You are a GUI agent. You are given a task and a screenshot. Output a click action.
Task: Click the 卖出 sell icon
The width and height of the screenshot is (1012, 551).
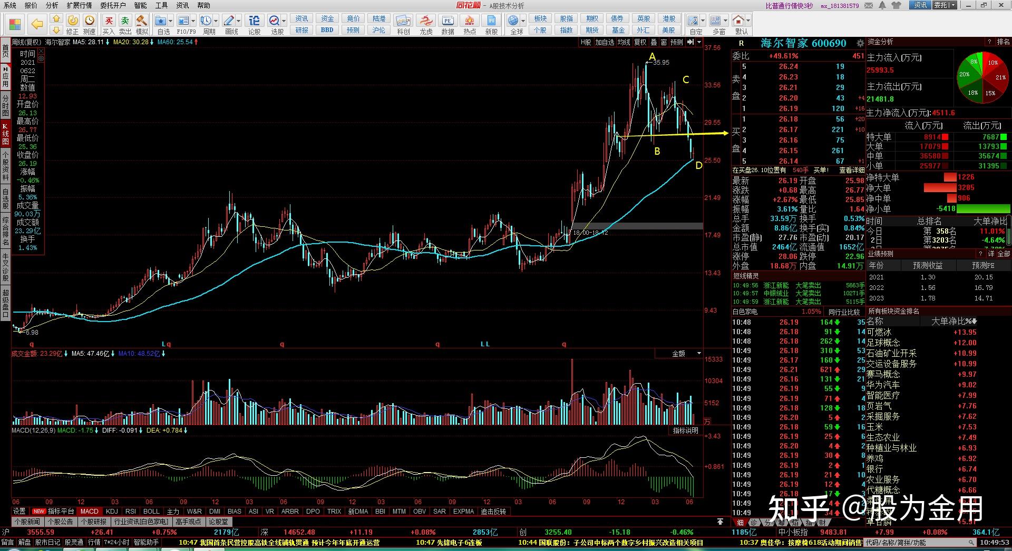point(125,24)
